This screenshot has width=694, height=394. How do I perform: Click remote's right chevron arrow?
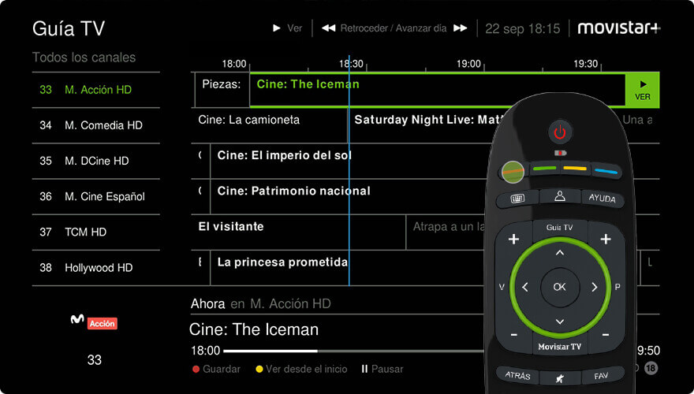point(595,287)
